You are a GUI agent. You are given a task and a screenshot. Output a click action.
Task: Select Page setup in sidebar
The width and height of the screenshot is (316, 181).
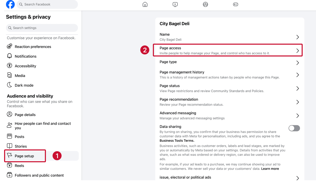tap(24, 156)
